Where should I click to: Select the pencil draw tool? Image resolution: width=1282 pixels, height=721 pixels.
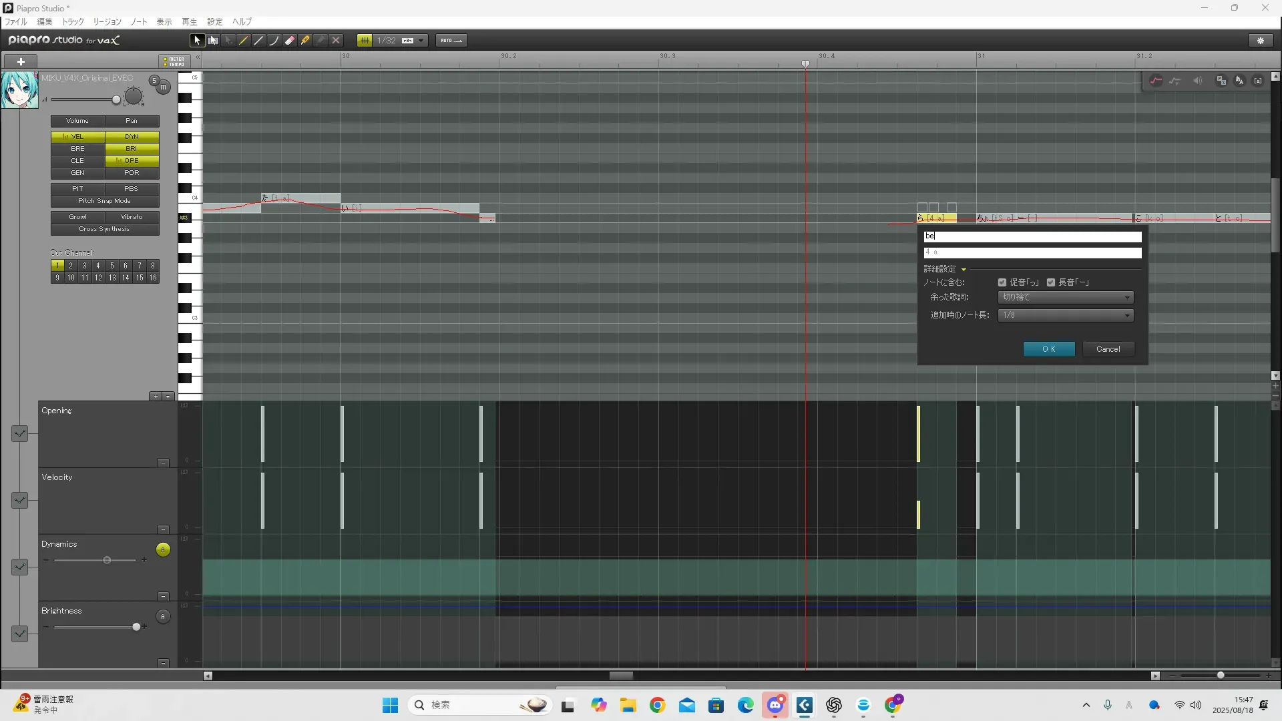point(244,41)
